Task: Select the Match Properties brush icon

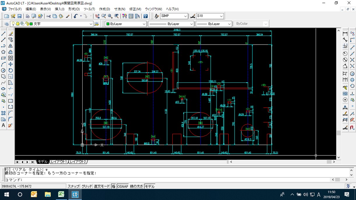Action: [68, 16]
